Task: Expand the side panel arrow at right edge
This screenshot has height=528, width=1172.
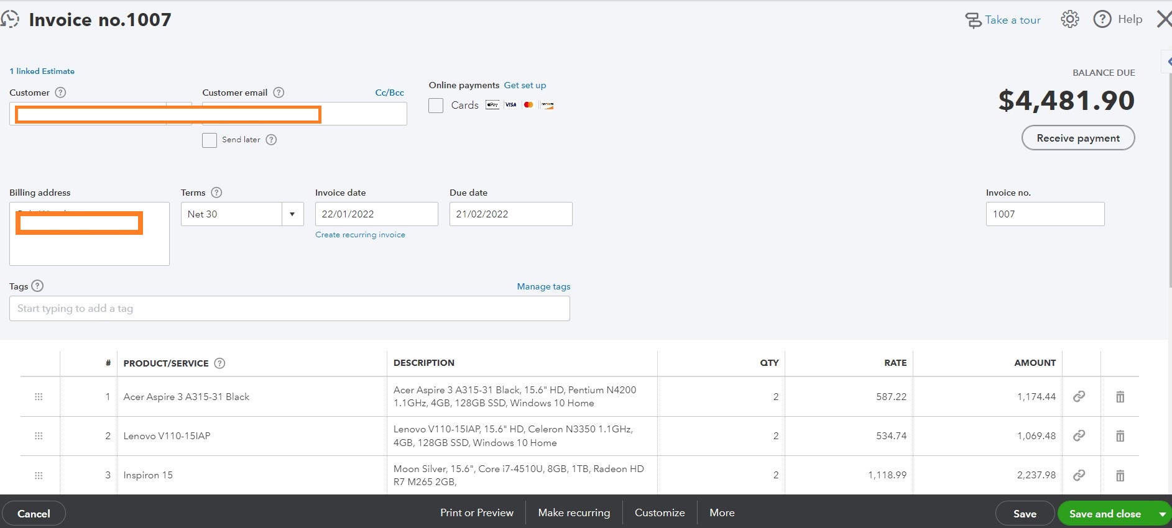Action: coord(1168,61)
